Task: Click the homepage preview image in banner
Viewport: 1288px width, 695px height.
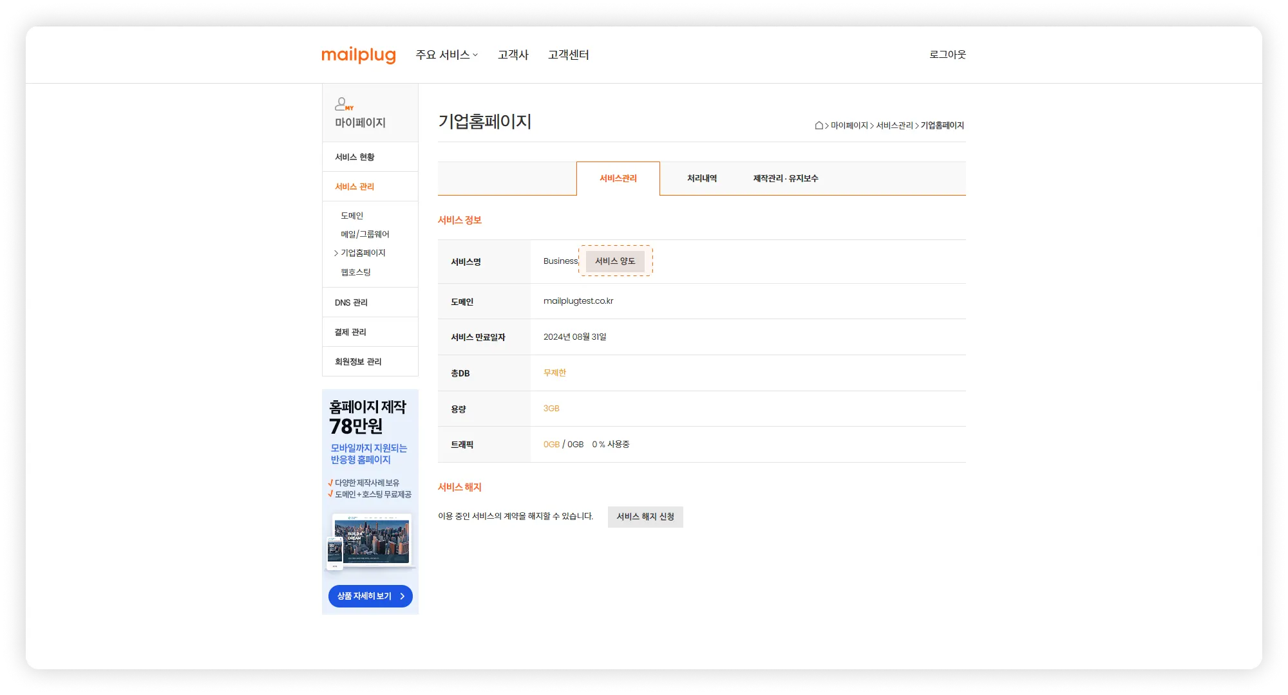Action: [x=370, y=541]
